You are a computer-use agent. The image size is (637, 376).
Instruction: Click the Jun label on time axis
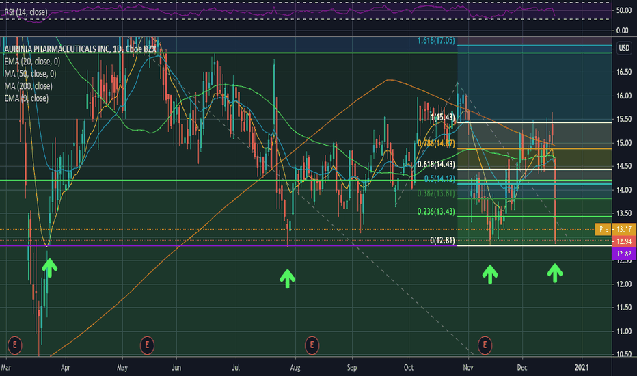[x=176, y=368]
